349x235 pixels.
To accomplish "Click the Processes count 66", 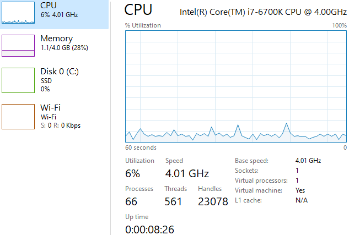I will point(132,201).
